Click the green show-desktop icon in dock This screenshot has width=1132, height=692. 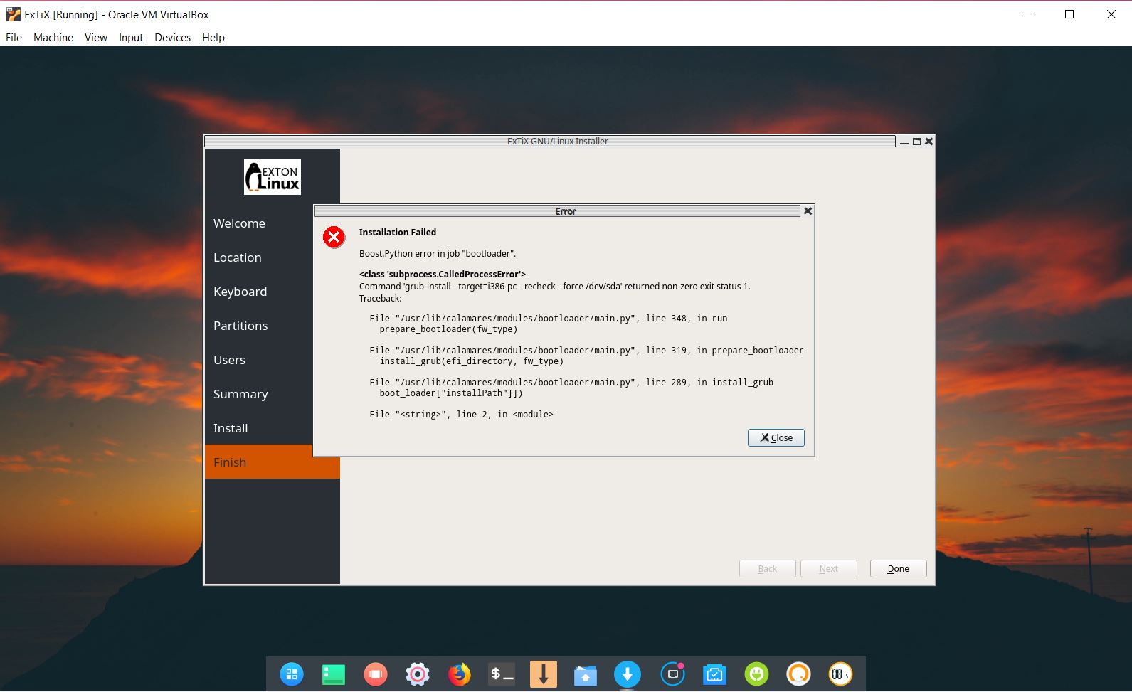coord(334,674)
